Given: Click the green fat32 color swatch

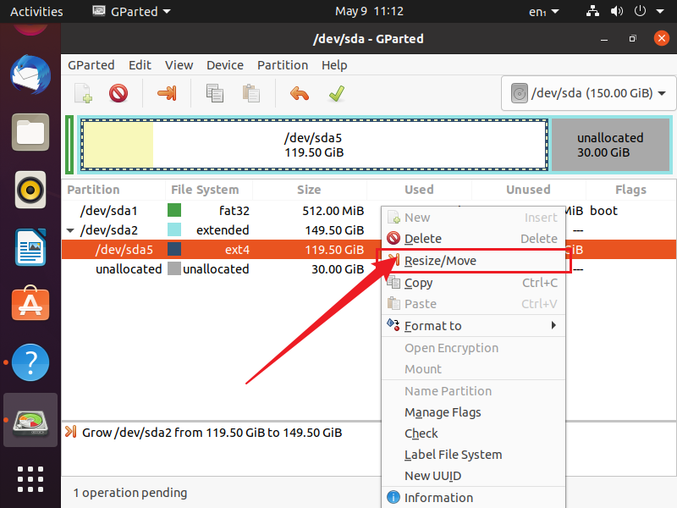Looking at the screenshot, I should tap(174, 210).
